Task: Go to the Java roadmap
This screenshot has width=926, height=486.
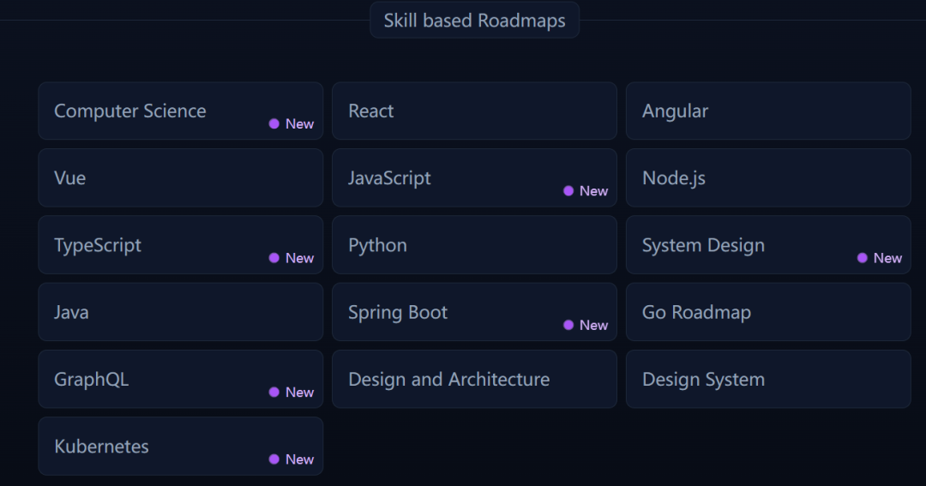Action: [x=180, y=312]
